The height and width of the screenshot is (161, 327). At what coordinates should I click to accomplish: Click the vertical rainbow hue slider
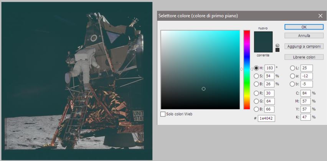pyautogui.click(x=247, y=70)
